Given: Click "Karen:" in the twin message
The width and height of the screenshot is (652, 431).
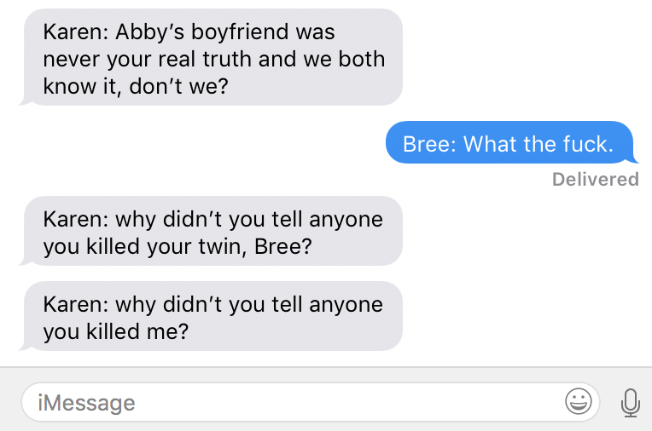Looking at the screenshot, I should click(x=76, y=219).
